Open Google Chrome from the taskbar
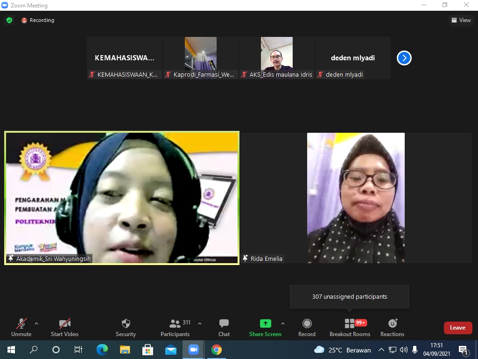Viewport: 478px width, 359px height. coord(217,350)
